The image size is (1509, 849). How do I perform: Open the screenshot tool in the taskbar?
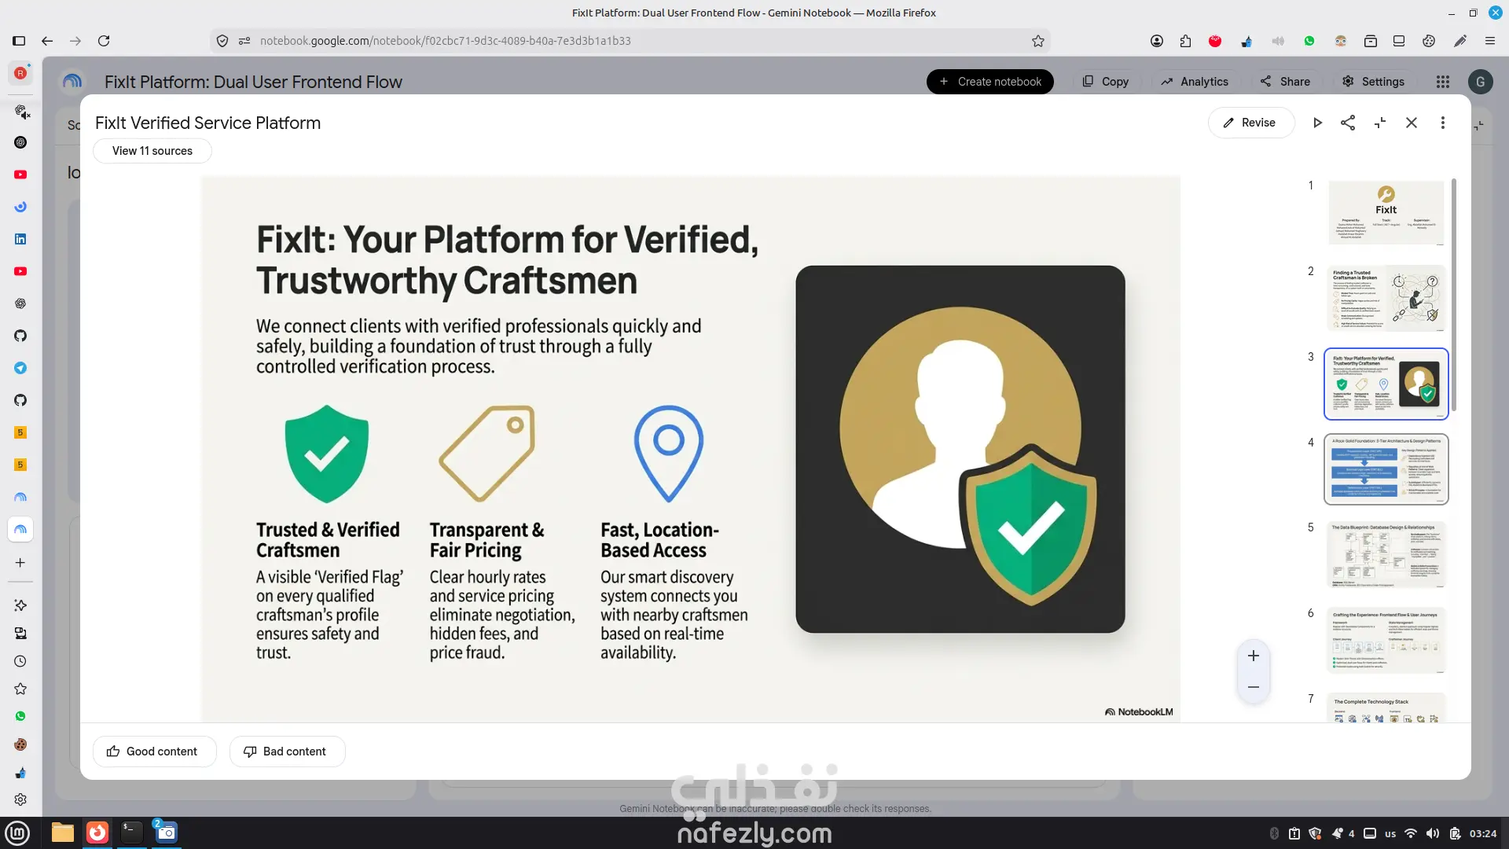166,832
